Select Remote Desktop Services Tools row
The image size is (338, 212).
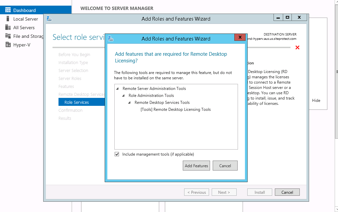(x=162, y=103)
